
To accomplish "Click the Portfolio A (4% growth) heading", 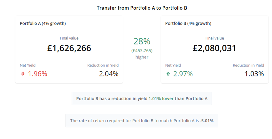I will (x=43, y=23).
